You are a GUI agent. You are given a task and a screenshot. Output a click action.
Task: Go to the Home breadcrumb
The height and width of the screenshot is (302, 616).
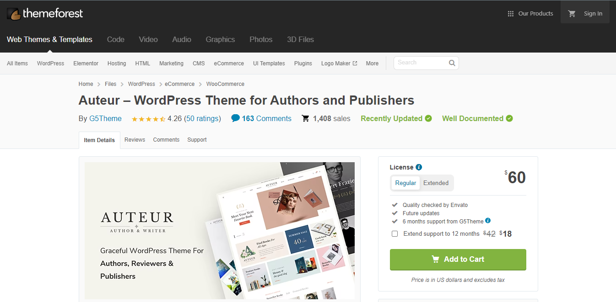coord(86,84)
